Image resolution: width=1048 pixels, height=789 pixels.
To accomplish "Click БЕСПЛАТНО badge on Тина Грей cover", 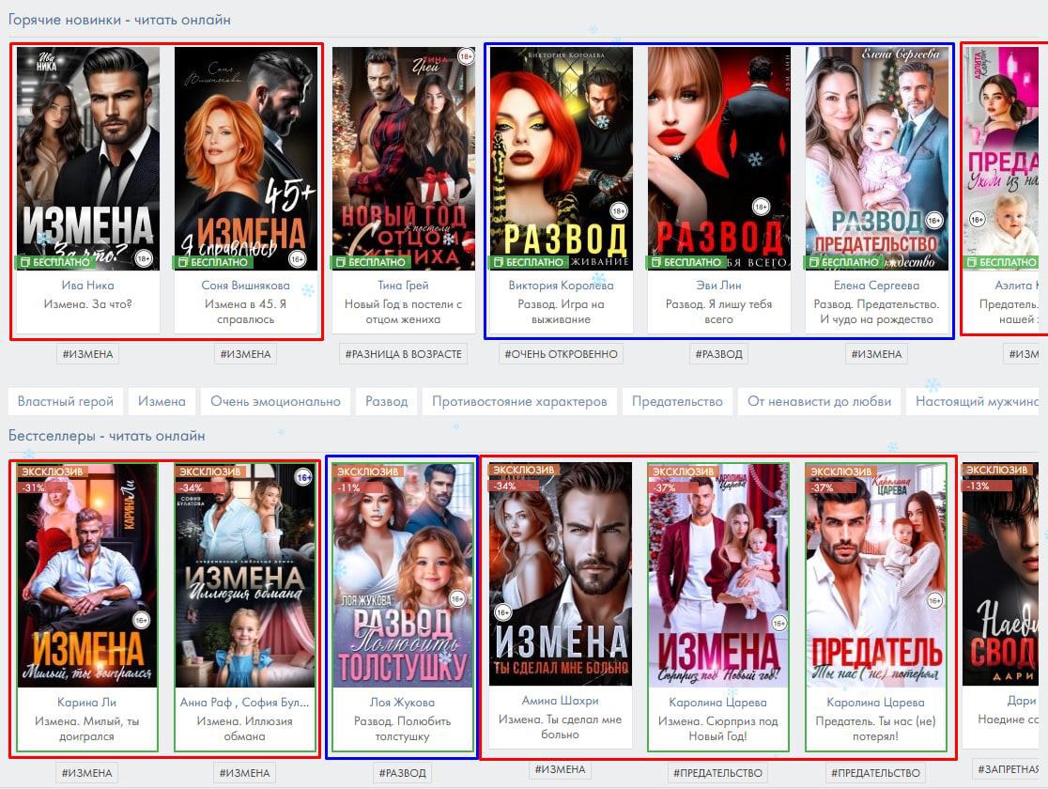I will pyautogui.click(x=370, y=262).
